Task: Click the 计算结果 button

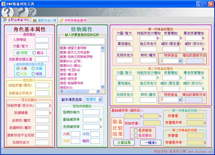Action: pyautogui.click(x=124, y=143)
